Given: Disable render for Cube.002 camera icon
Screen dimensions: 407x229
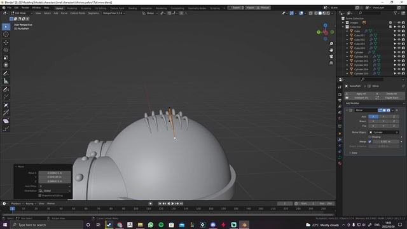Looking at the screenshot, I should [x=403, y=39].
